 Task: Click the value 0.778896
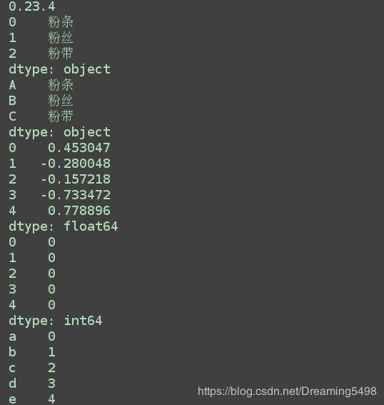pos(79,211)
